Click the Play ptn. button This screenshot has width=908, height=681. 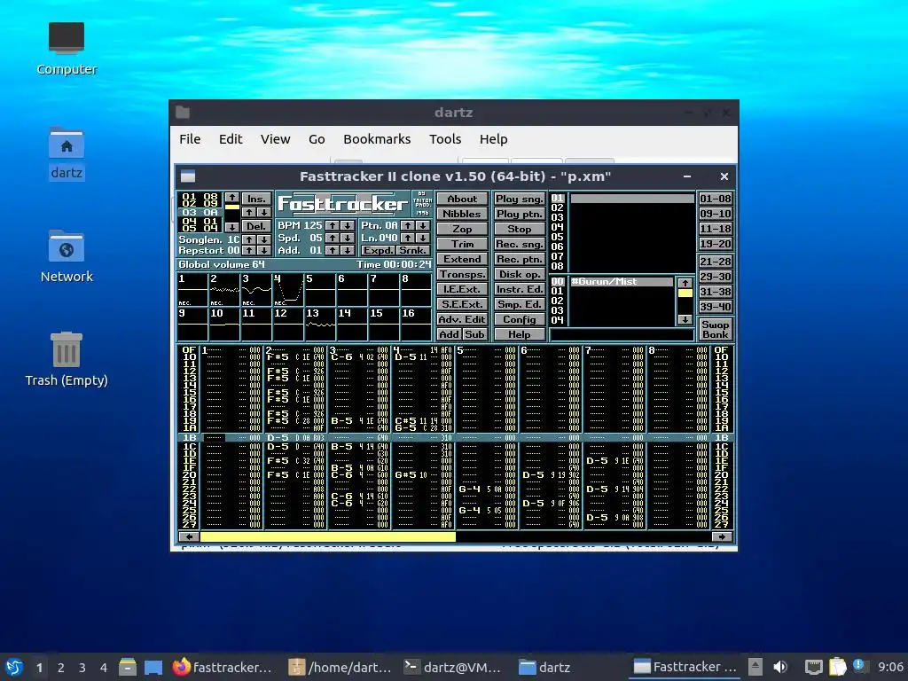[x=520, y=214]
